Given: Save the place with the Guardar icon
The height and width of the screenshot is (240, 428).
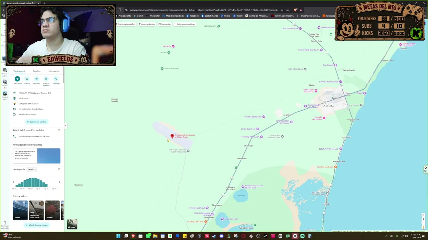Looking at the screenshot, I should 27,79.
